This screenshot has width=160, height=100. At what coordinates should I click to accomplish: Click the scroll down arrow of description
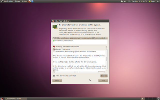tap(107, 70)
